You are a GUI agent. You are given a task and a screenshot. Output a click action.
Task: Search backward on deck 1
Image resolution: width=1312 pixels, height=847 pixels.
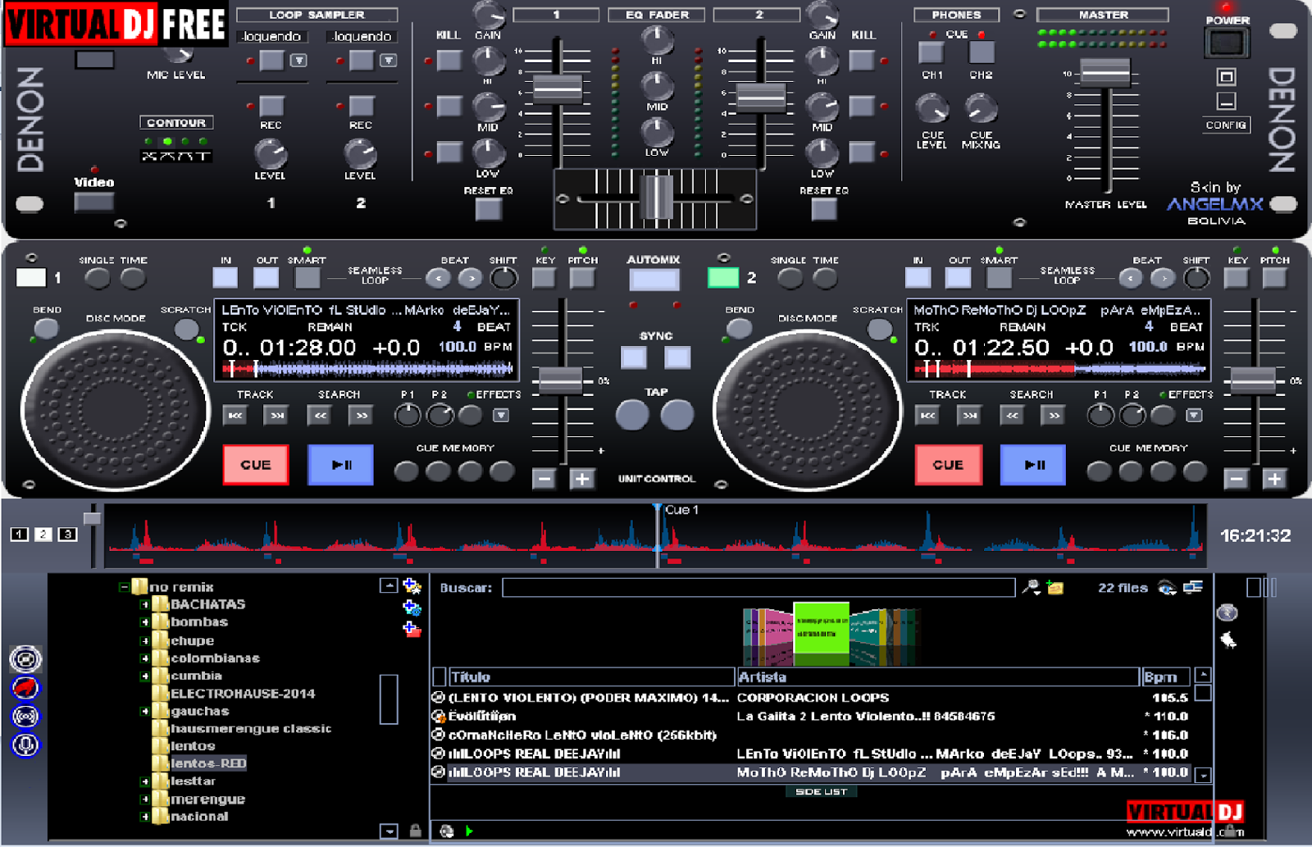(320, 416)
